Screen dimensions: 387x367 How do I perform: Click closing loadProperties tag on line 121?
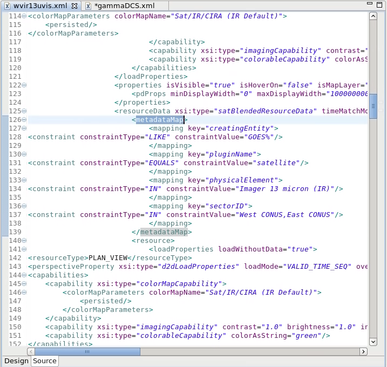pyautogui.click(x=151, y=77)
